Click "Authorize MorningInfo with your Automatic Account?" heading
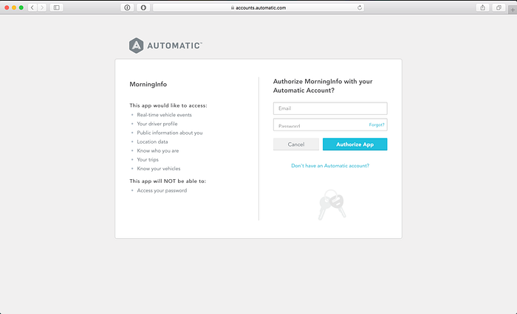Image resolution: width=517 pixels, height=314 pixels. tap(323, 86)
